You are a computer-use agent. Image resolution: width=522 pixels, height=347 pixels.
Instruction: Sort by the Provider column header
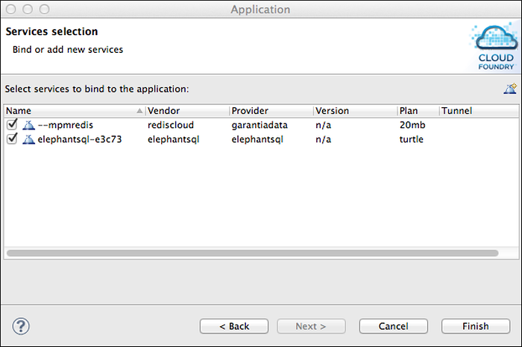[271, 111]
